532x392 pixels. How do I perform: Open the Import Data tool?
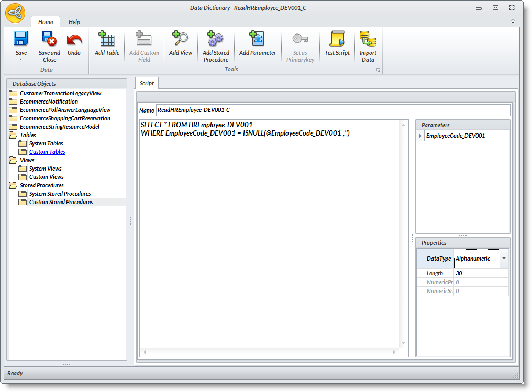tap(368, 39)
